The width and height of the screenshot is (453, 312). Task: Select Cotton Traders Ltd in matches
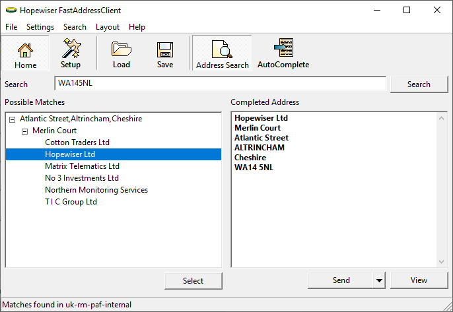pos(77,142)
